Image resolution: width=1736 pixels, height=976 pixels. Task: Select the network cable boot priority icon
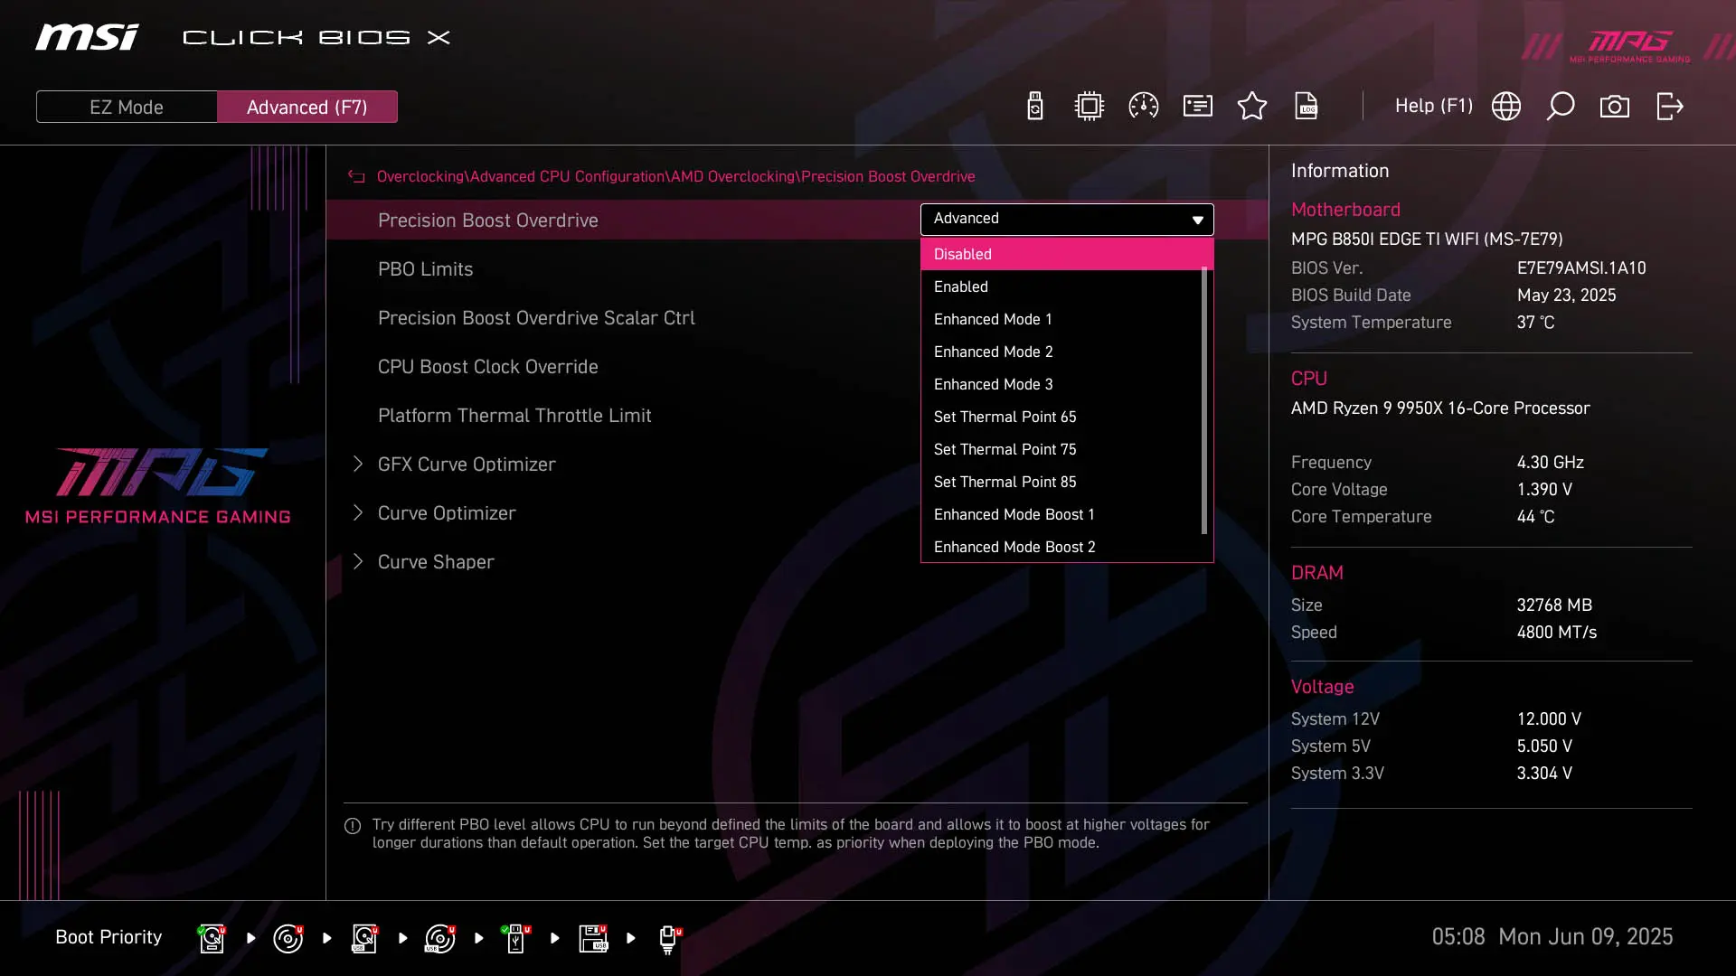pyautogui.click(x=669, y=938)
